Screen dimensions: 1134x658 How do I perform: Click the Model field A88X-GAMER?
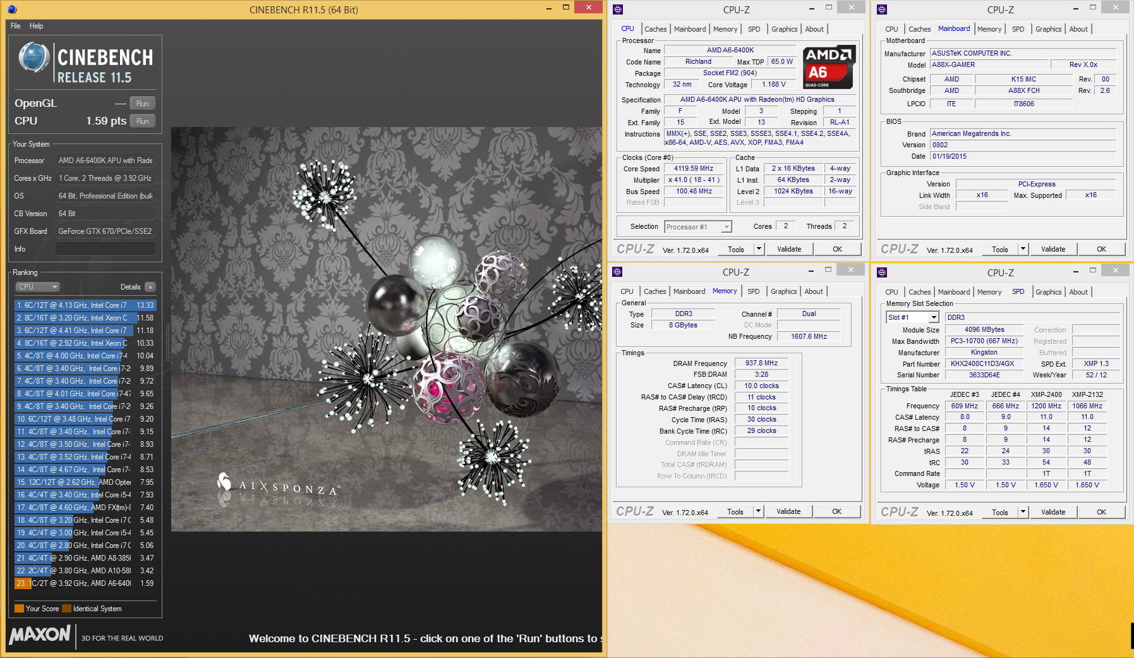pos(988,65)
